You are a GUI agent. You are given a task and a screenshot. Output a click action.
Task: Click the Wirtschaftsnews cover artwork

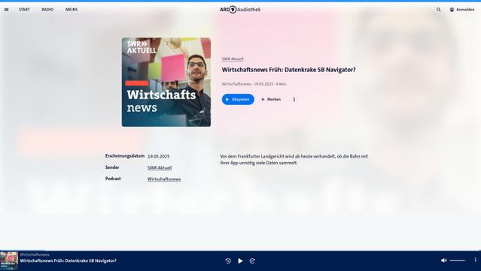166,82
